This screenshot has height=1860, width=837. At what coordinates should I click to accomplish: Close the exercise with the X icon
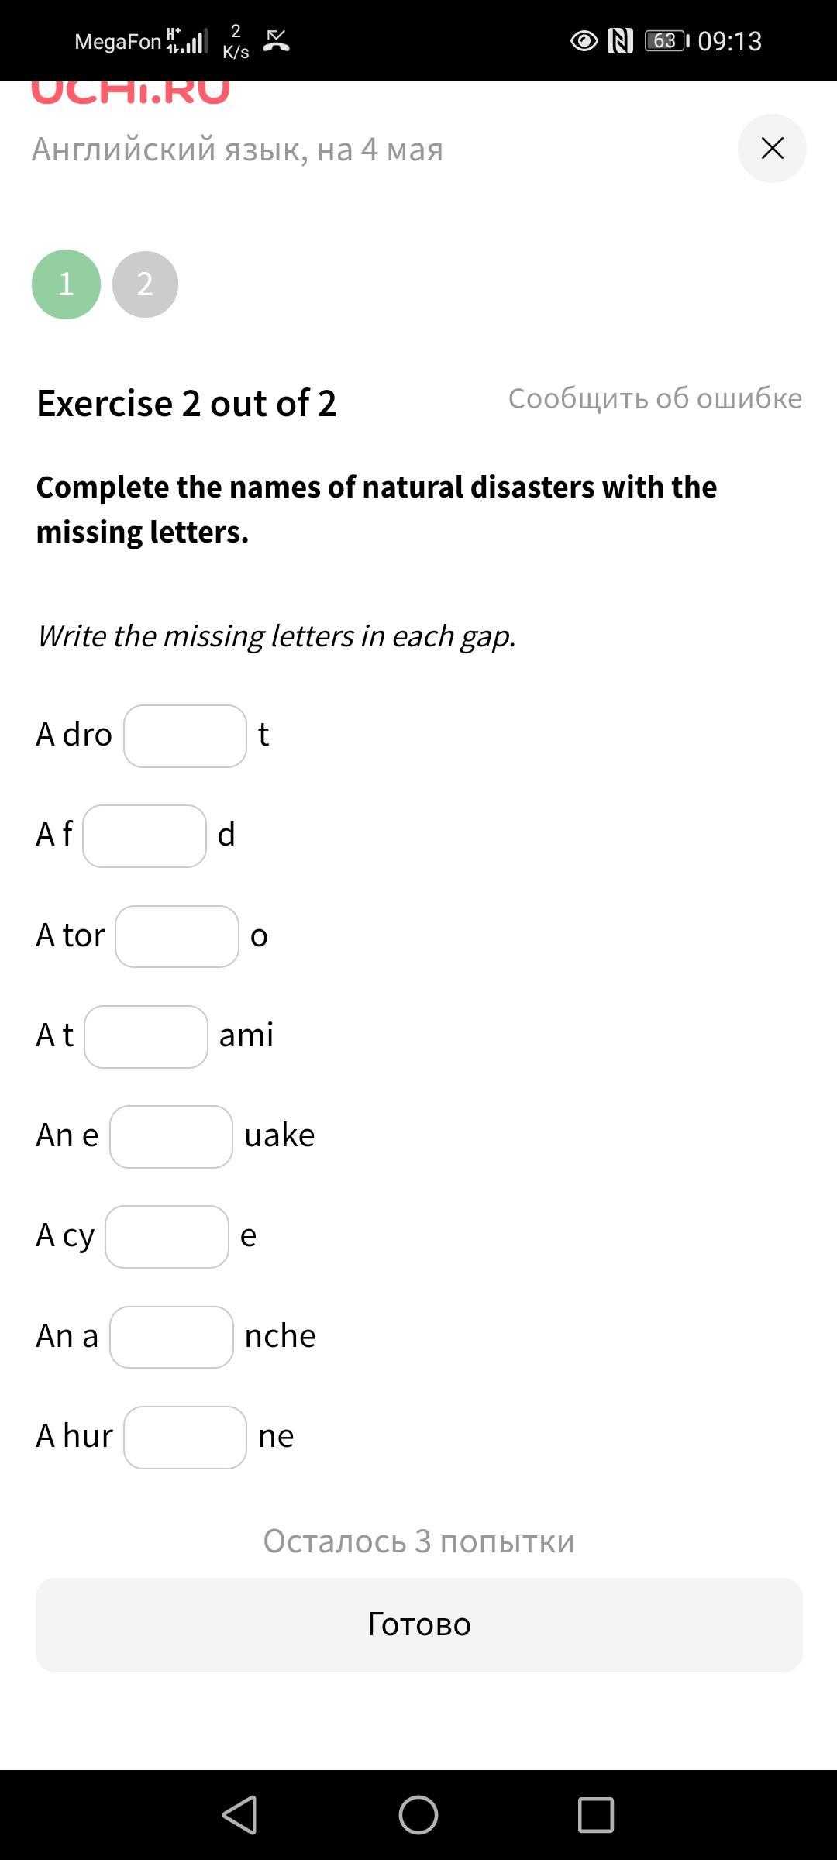tap(772, 148)
